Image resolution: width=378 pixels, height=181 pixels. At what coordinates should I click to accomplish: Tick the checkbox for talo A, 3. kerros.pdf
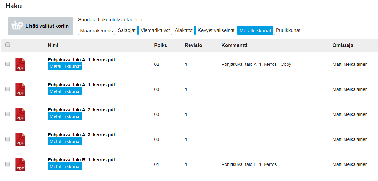(x=8, y=139)
